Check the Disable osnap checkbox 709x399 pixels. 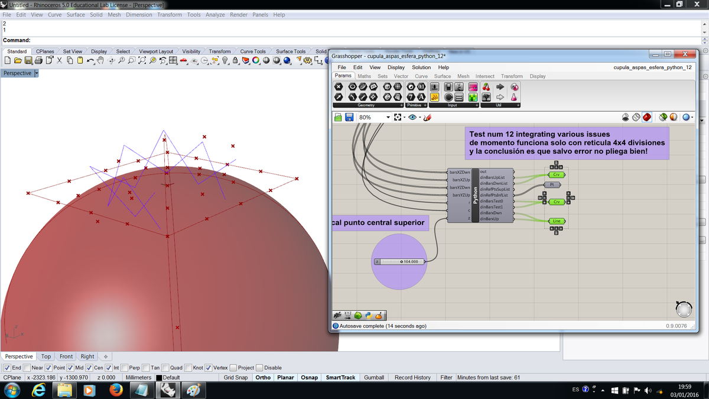click(x=259, y=368)
